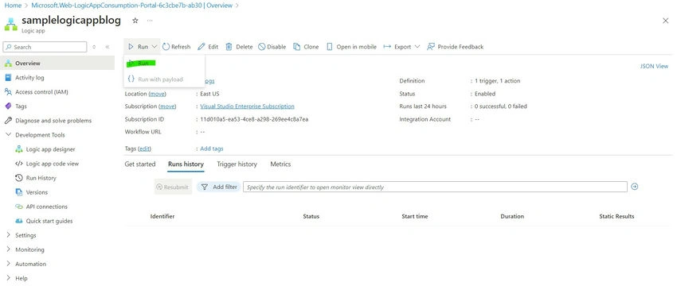Click the Location move link
The height and width of the screenshot is (286, 677).
(x=157, y=94)
